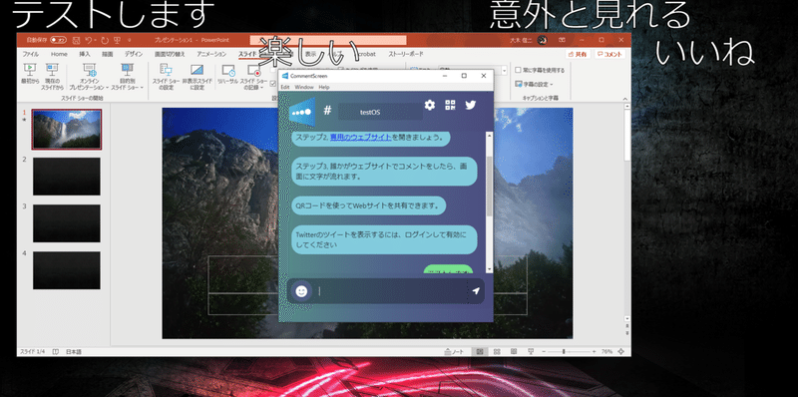Screen dimensions: 798x397
Task: Select slide 3 thumbnail
Action: (x=67, y=223)
